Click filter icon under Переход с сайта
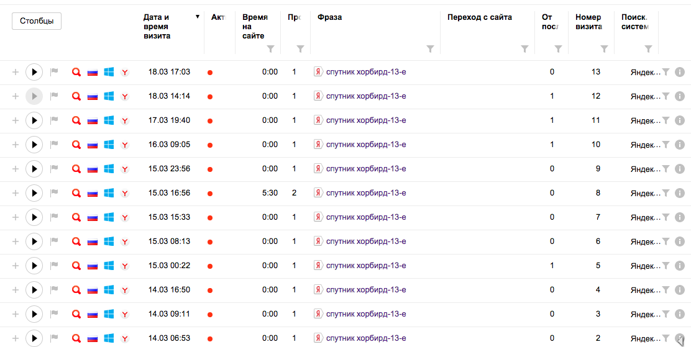The width and height of the screenshot is (691, 347). 524,49
